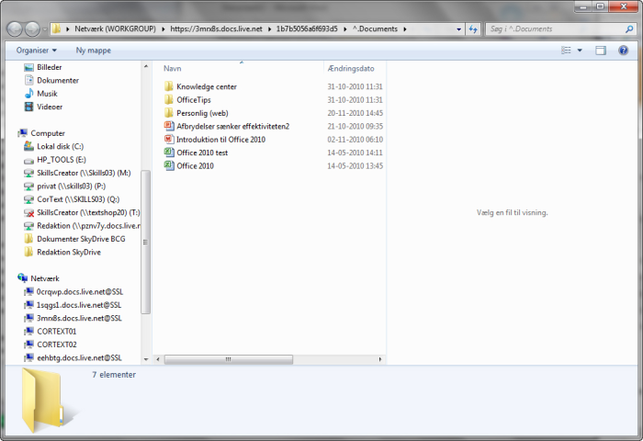Click the navigation pane scroll down arrow
This screenshot has height=441, width=643.
click(x=146, y=359)
